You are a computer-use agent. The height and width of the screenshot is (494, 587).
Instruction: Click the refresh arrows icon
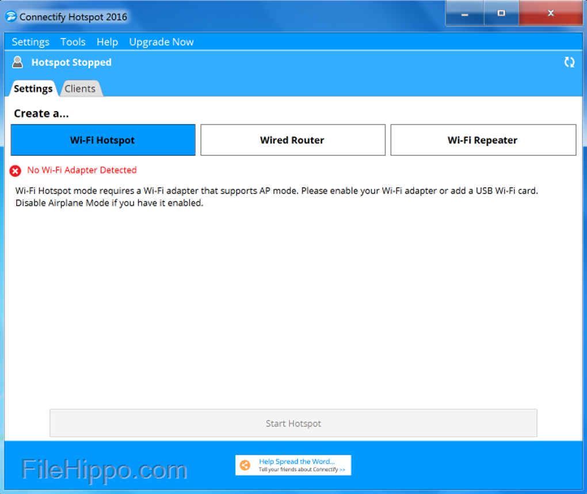(x=569, y=62)
